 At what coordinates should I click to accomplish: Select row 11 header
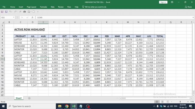(x=2, y=59)
